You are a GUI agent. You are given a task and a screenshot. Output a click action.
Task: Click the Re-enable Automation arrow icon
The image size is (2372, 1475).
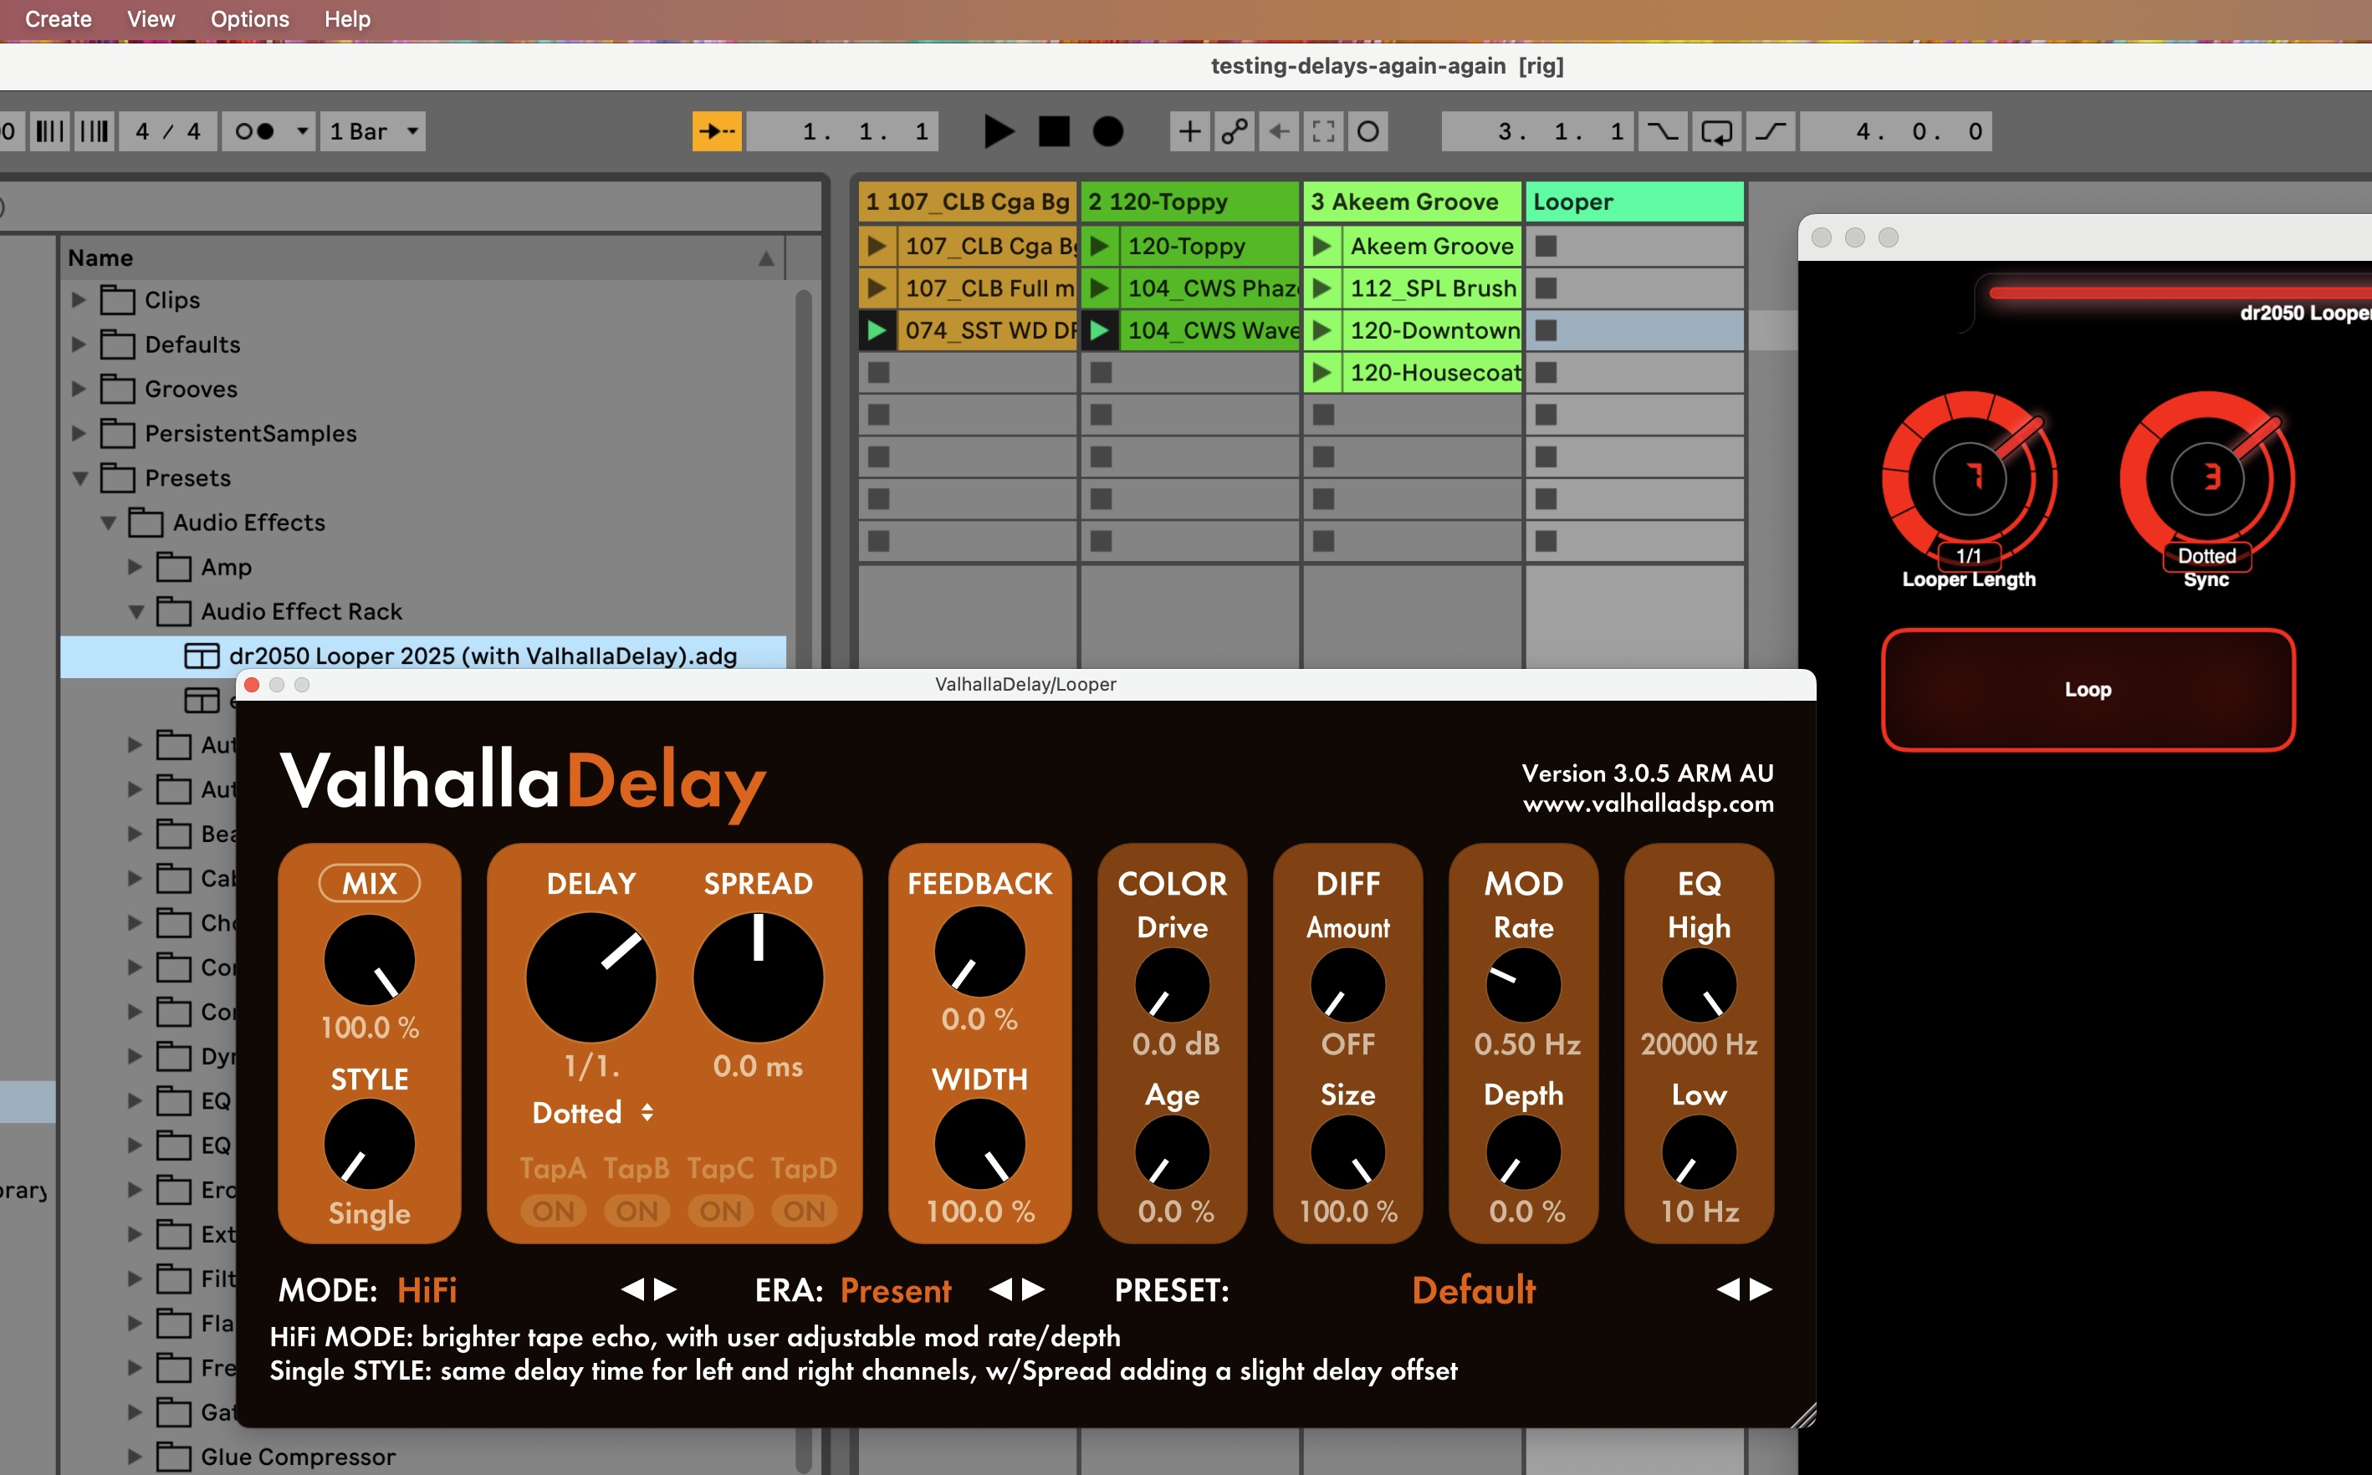[1279, 130]
